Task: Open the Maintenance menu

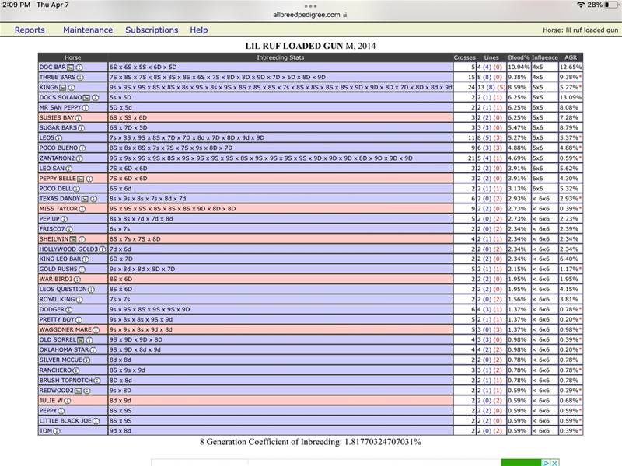Action: point(88,30)
